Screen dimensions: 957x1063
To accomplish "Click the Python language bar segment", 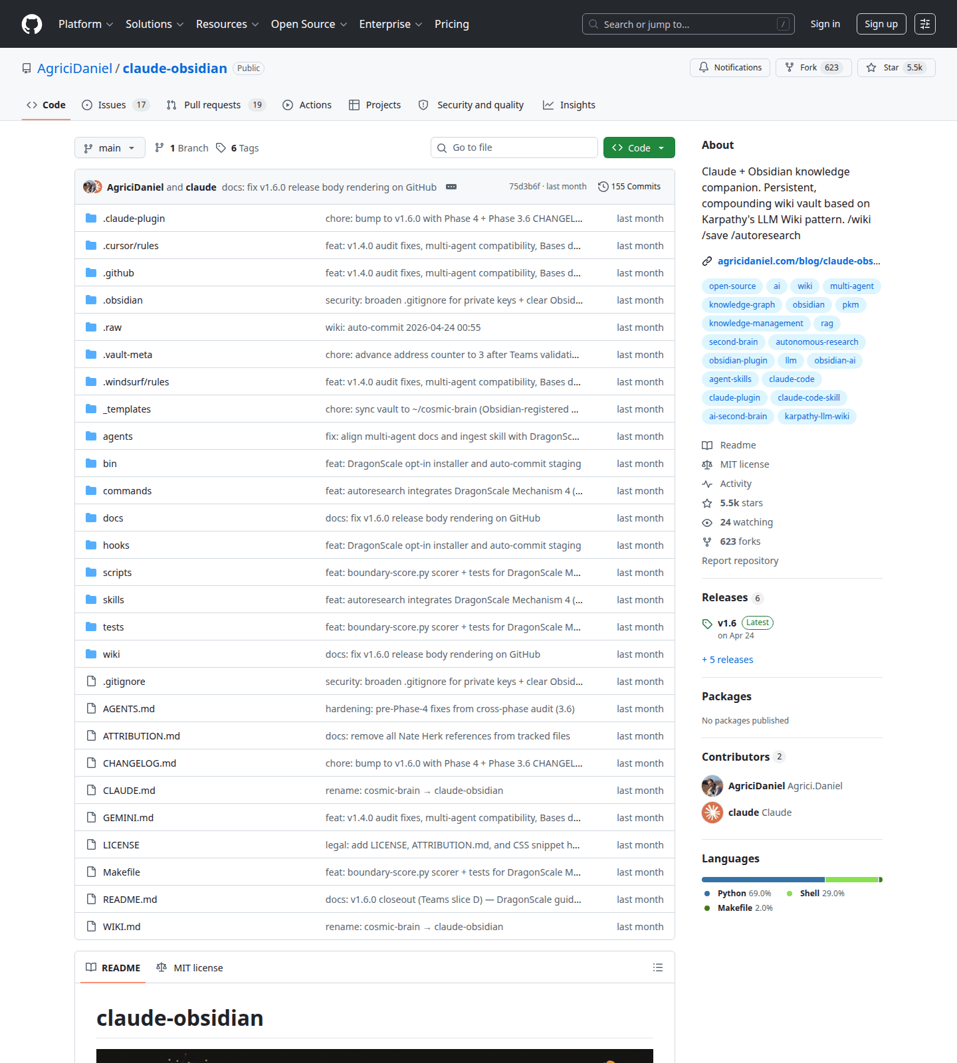I will (763, 880).
